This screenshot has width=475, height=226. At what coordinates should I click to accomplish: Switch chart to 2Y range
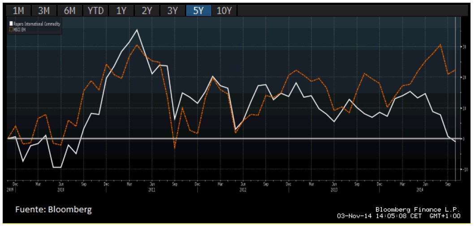[147, 11]
